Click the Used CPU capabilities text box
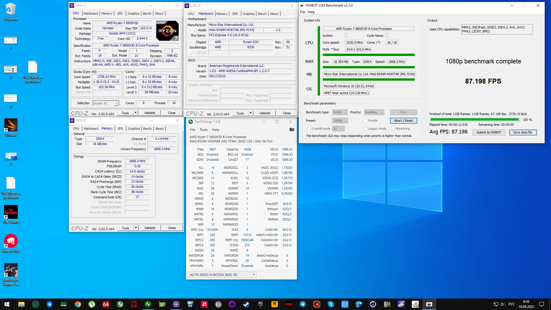Image resolution: width=551 pixels, height=310 pixels. [x=497, y=29]
